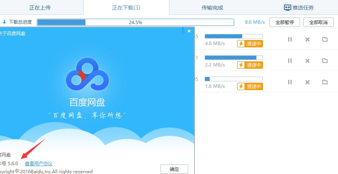
Task: Click progress bar of the 4.8 MB/s download
Action: pyautogui.click(x=234, y=36)
